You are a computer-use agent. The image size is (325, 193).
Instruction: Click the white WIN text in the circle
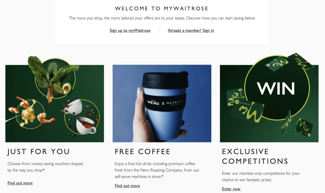(276, 88)
